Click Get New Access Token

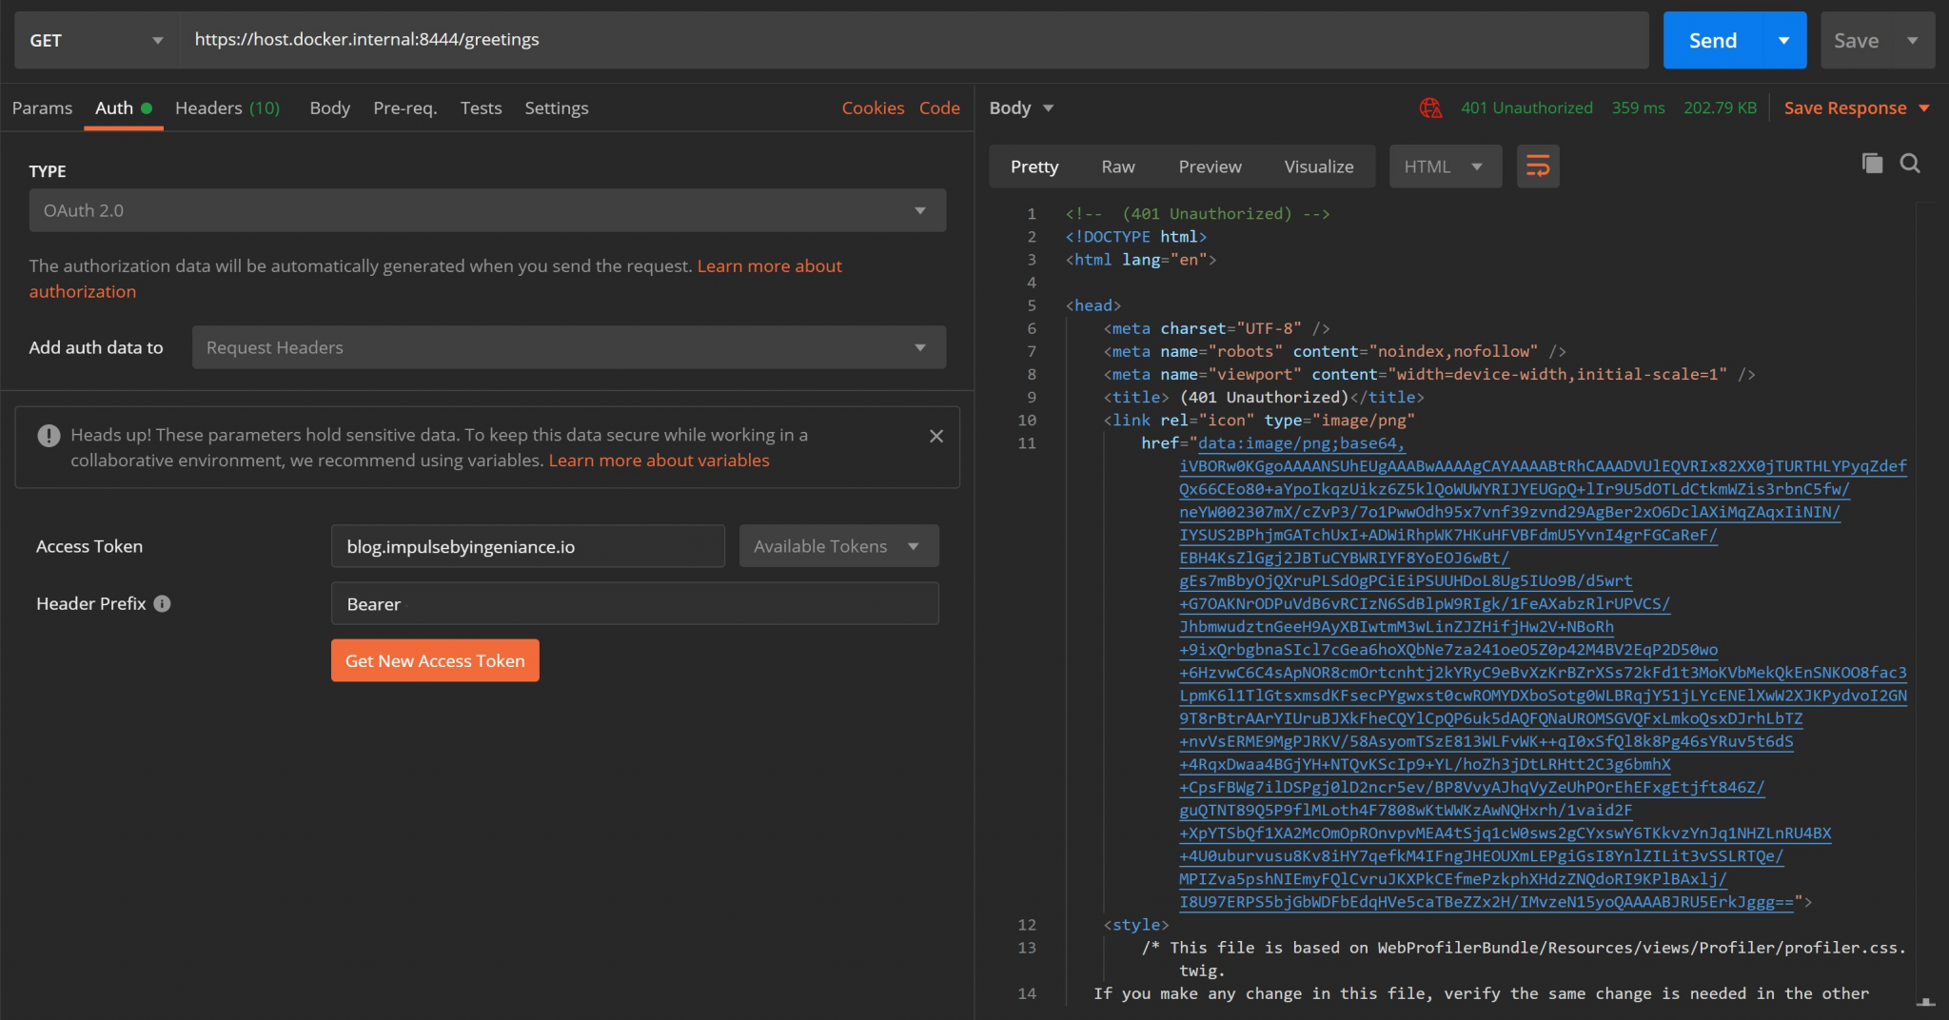coord(434,659)
